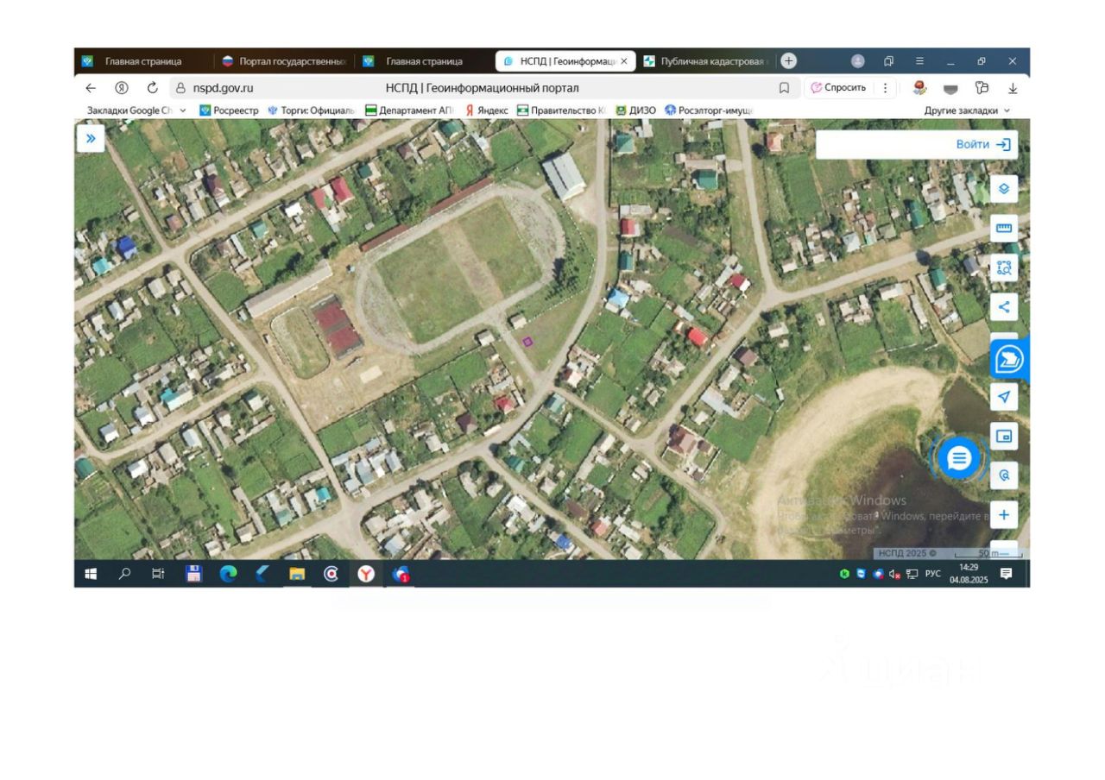The width and height of the screenshot is (1105, 780).
Task: Switch to Yandex Browser on the taskbar
Action: click(x=366, y=574)
